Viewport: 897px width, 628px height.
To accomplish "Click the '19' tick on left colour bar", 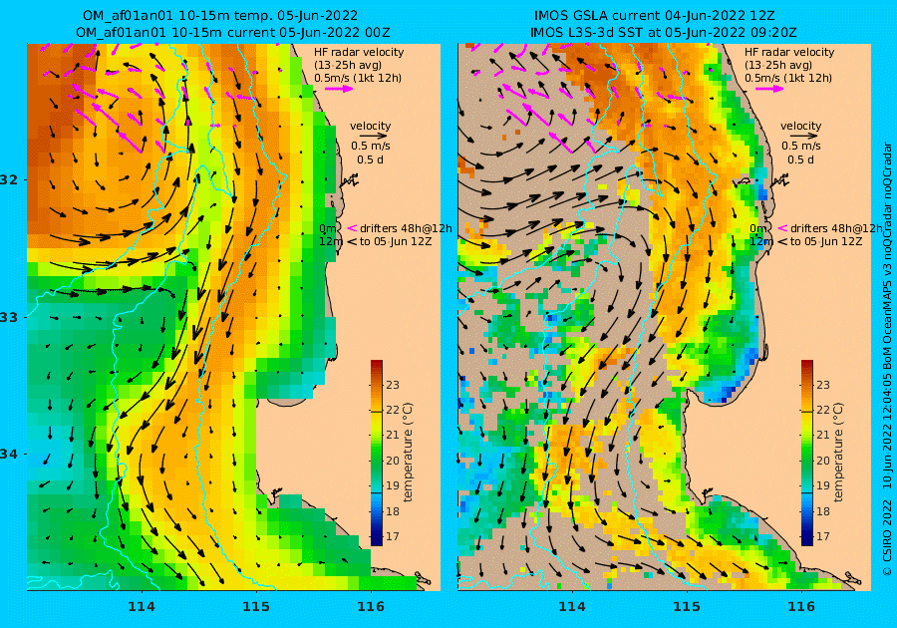I will [393, 485].
